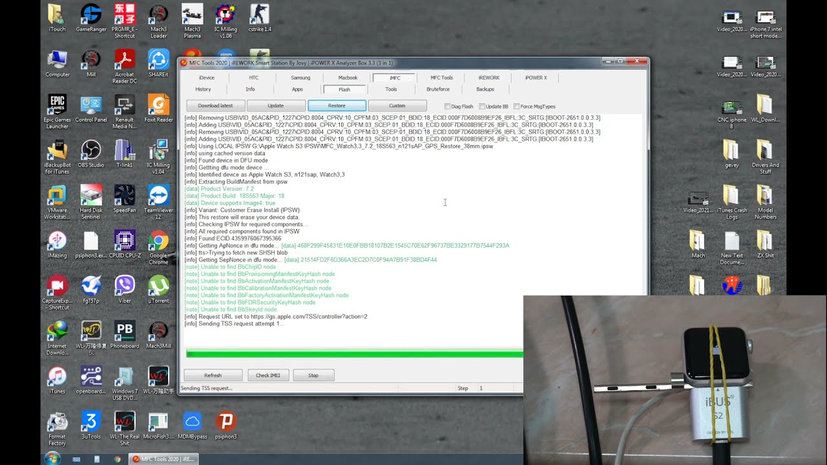Open the µTorrent desktop icon

[x=159, y=290]
